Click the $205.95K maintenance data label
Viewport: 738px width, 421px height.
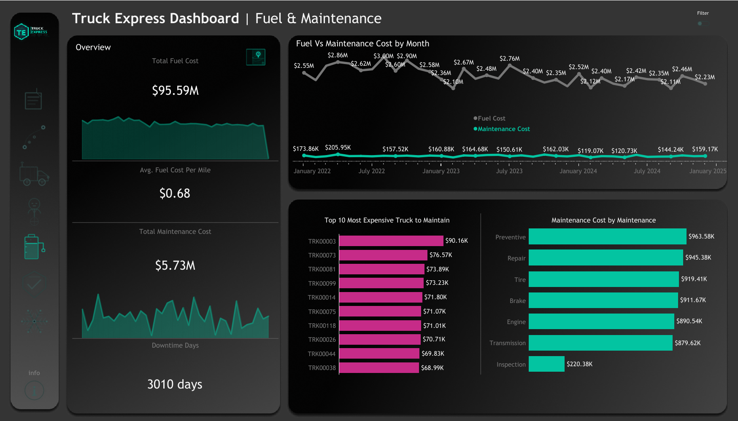point(338,147)
